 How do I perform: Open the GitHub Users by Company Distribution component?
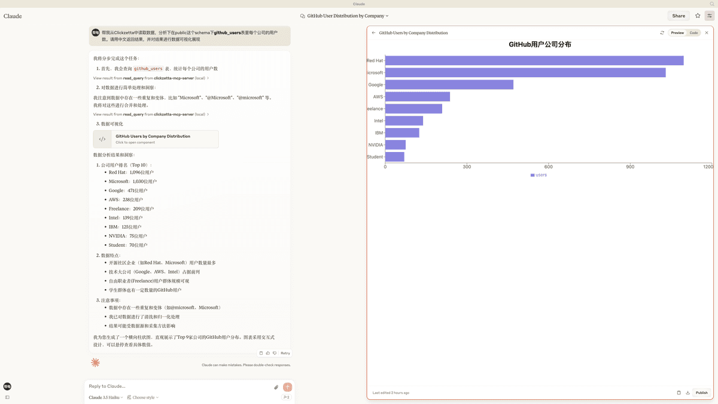pos(156,139)
